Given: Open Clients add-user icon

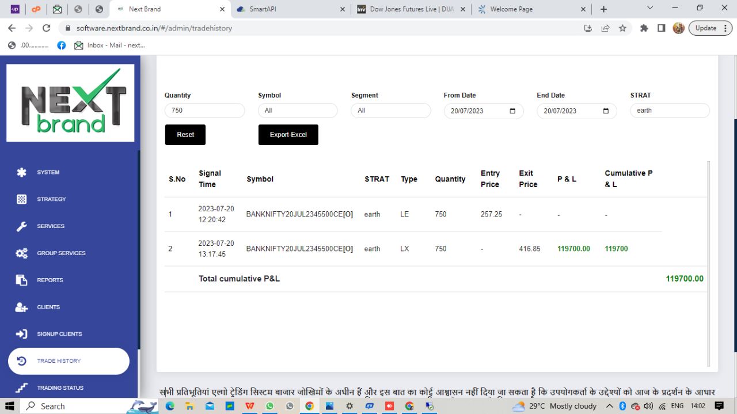Looking at the screenshot, I should 22,307.
